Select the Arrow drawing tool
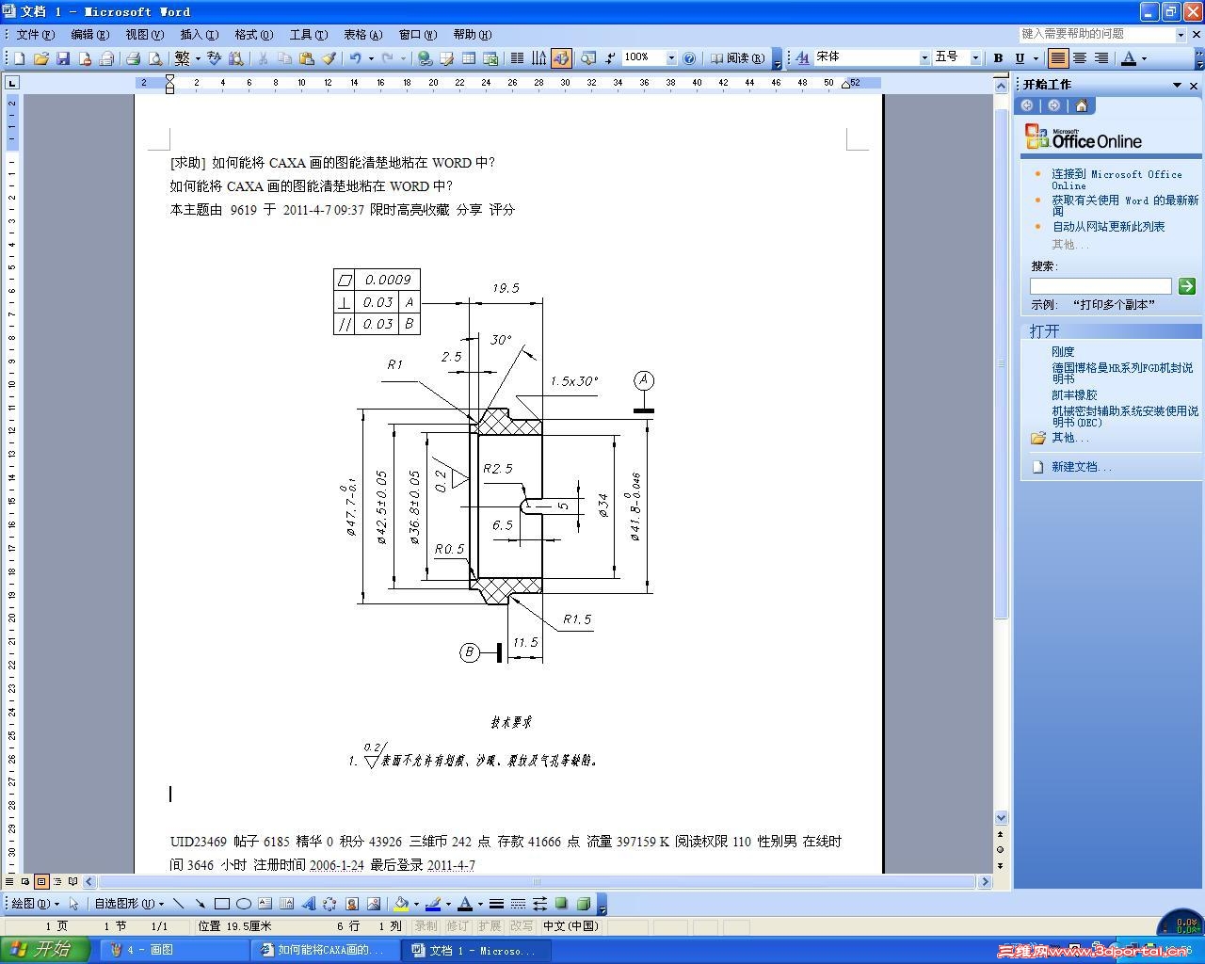The width and height of the screenshot is (1205, 964). point(200,904)
